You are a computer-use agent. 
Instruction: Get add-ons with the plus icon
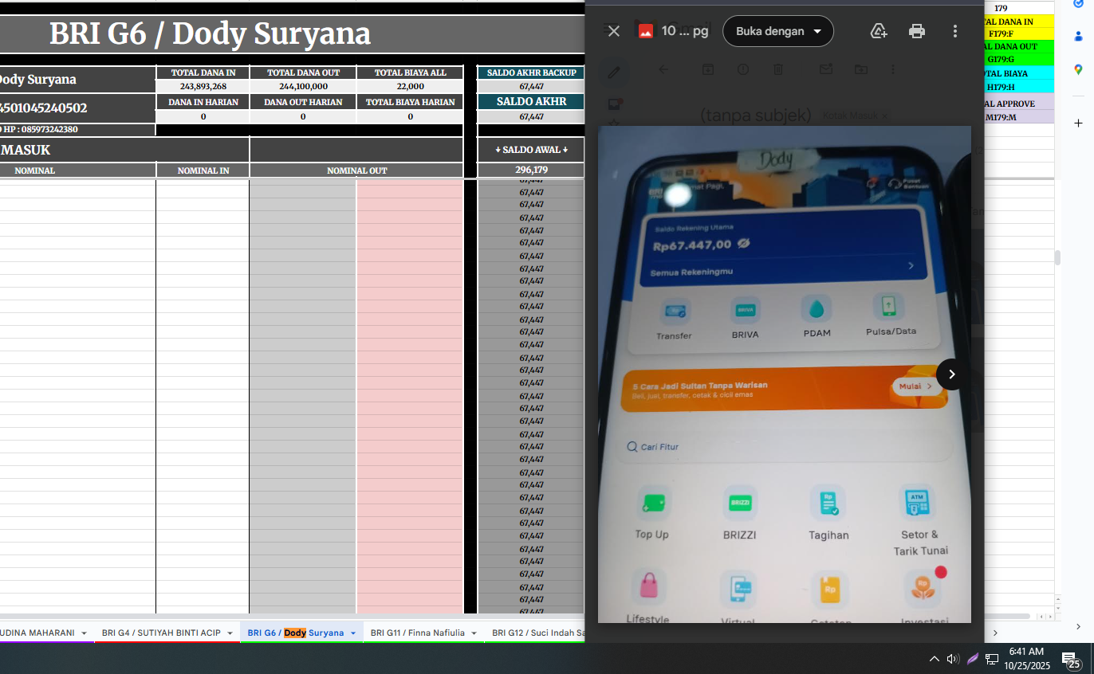point(1078,123)
